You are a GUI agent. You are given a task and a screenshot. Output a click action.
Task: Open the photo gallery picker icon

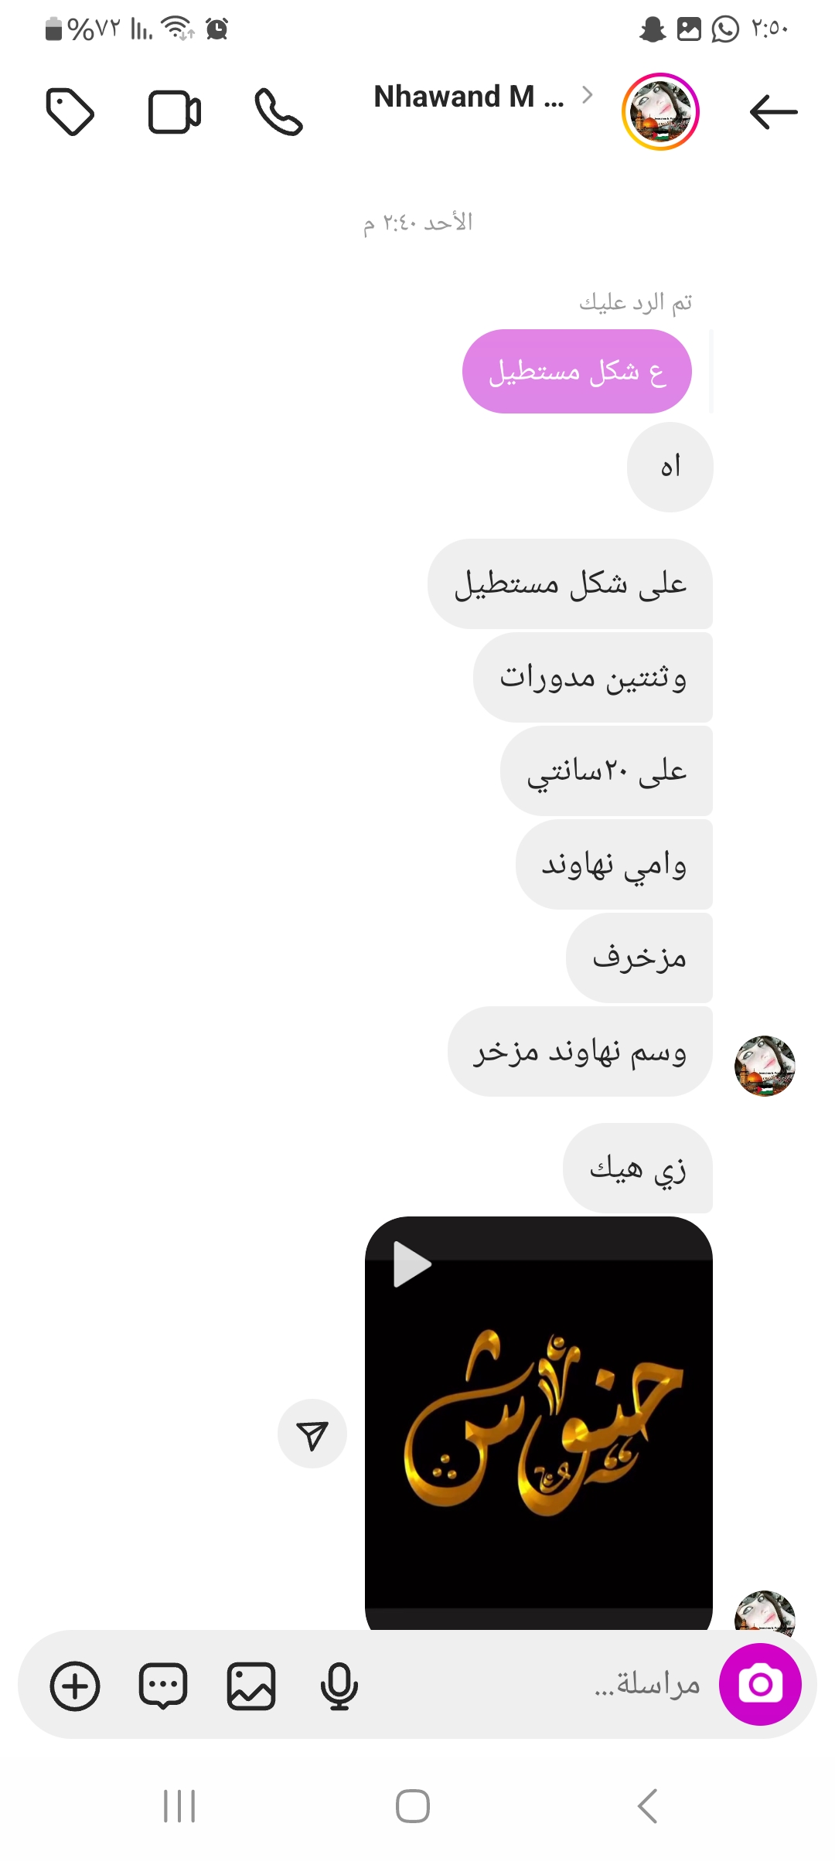251,1686
